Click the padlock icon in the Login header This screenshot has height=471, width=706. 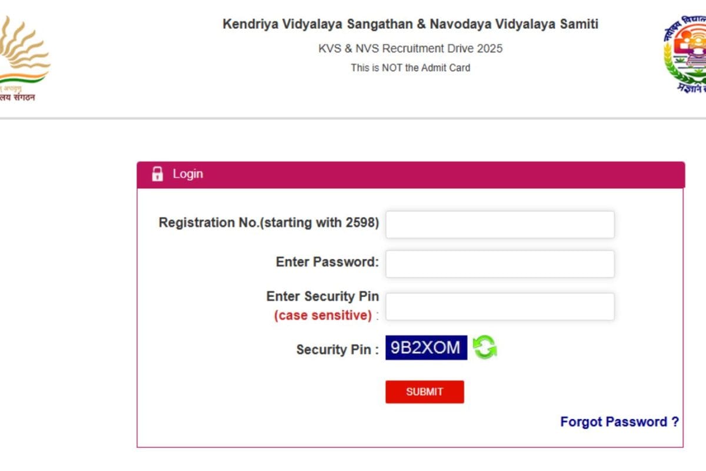point(157,174)
